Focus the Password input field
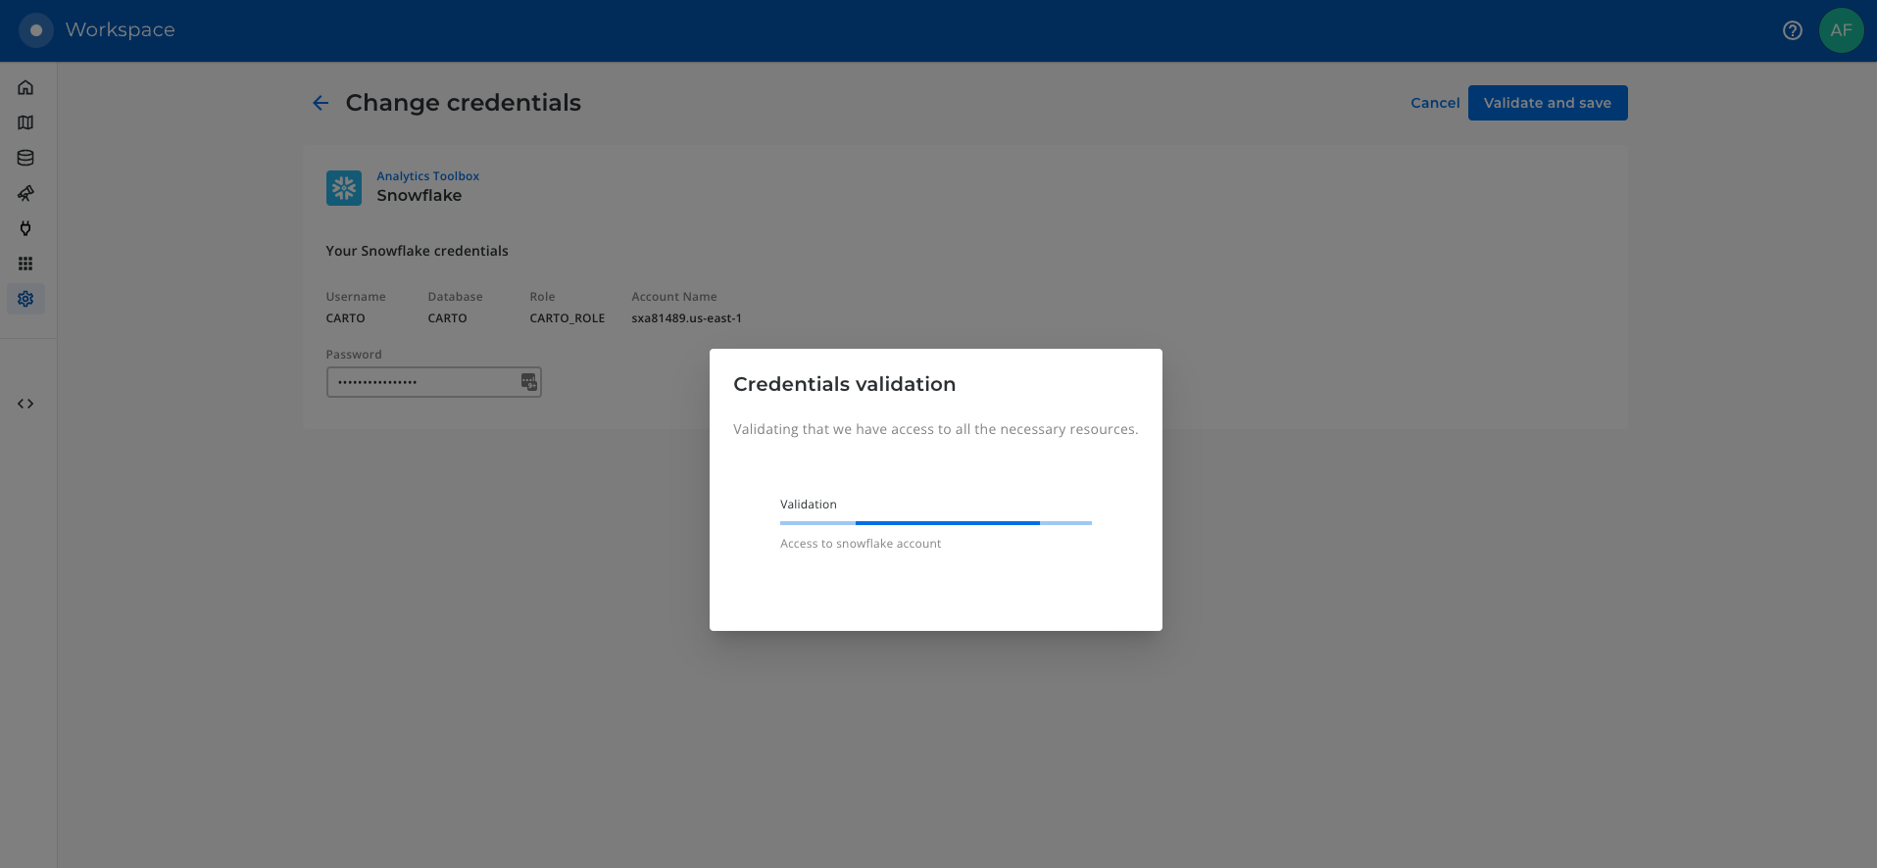The height and width of the screenshot is (868, 1877). [x=421, y=382]
